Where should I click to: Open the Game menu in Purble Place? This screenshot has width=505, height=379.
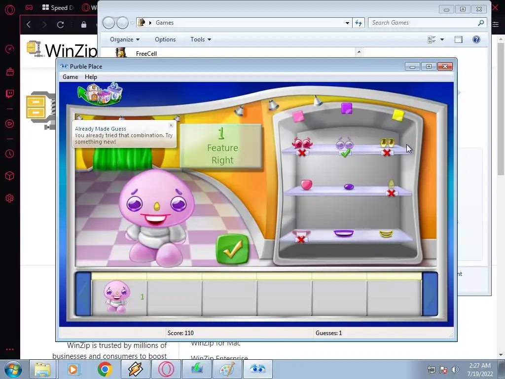(x=70, y=77)
